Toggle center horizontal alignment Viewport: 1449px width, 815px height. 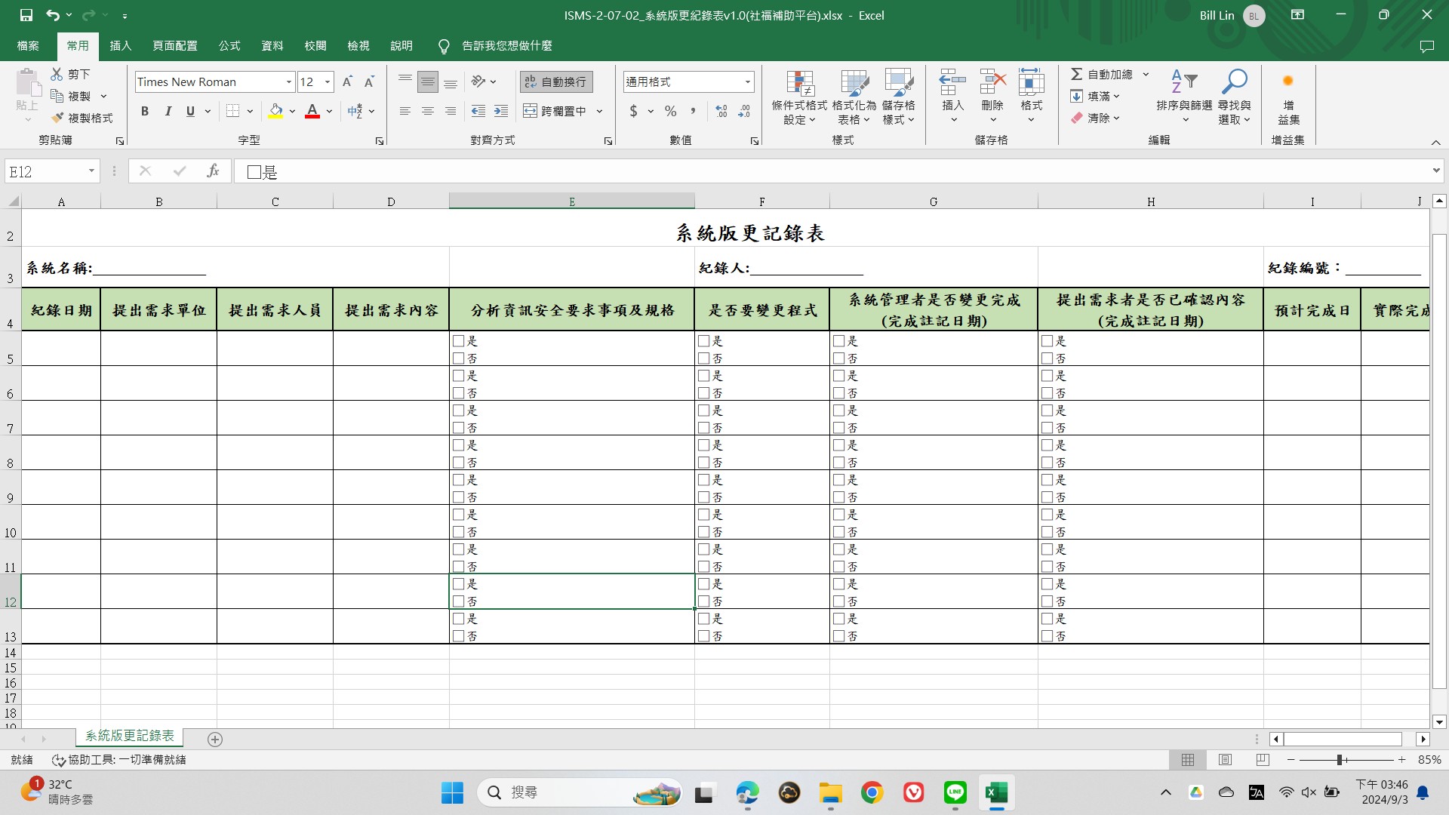tap(428, 112)
